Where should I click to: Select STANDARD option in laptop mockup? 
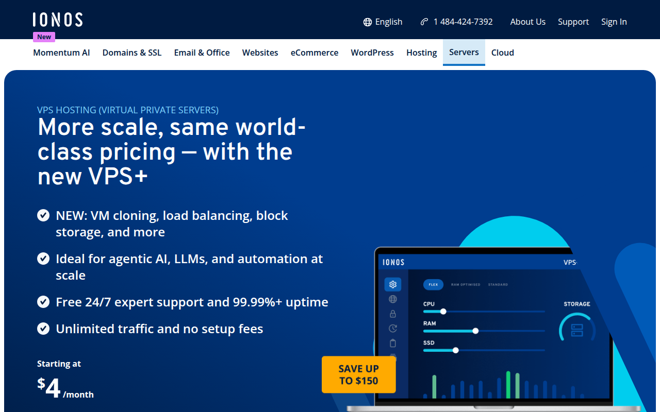pos(498,284)
